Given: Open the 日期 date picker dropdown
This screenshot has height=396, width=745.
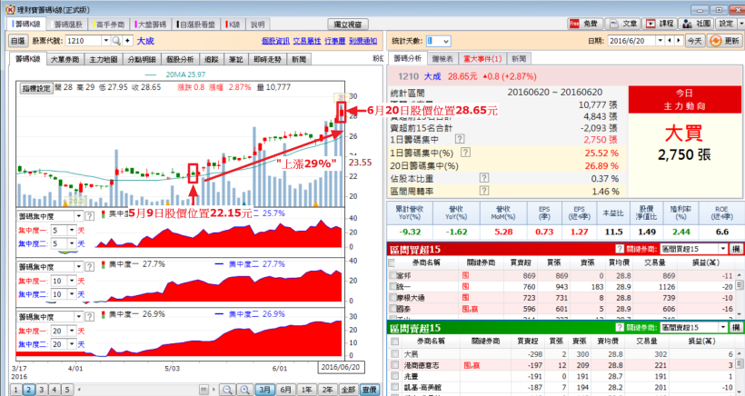Looking at the screenshot, I should coord(660,41).
